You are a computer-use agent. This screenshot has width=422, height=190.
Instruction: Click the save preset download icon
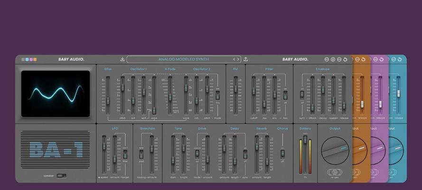pyautogui.click(x=122, y=59)
